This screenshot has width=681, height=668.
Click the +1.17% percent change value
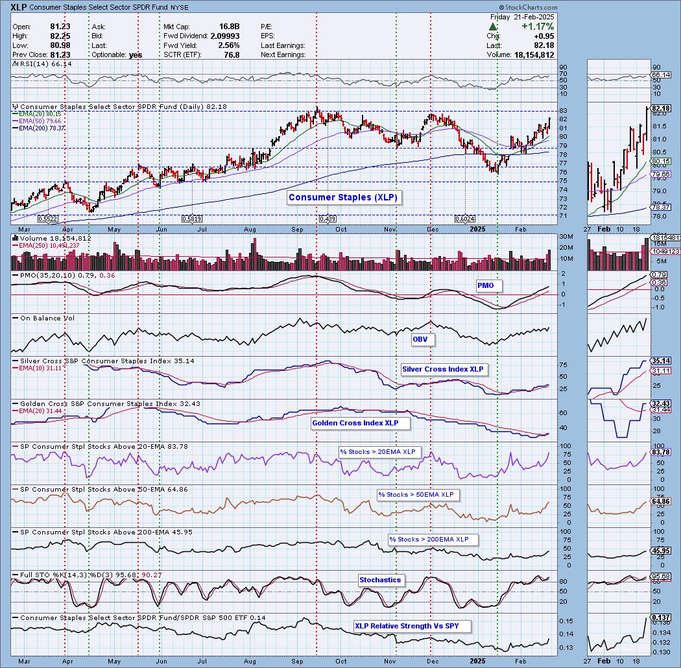(538, 27)
